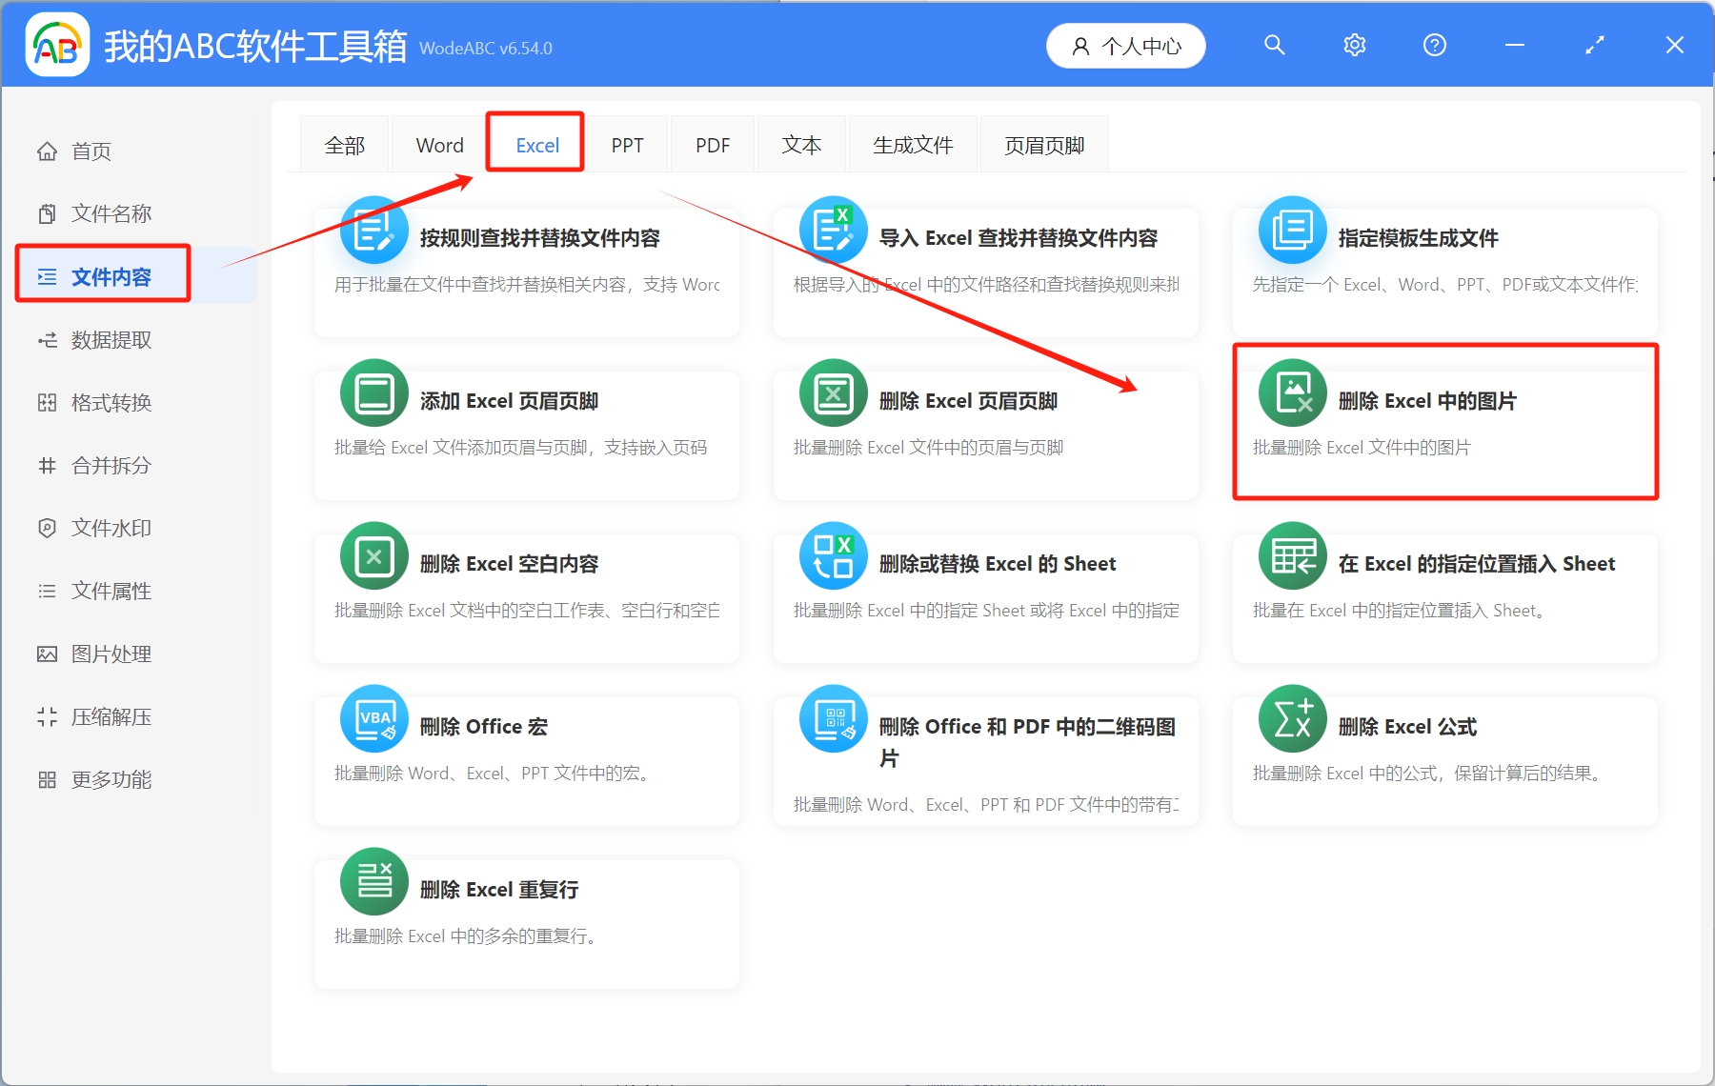Screen dimensions: 1715x1086
Task: Open the search magnifier icon
Action: [x=1275, y=44]
